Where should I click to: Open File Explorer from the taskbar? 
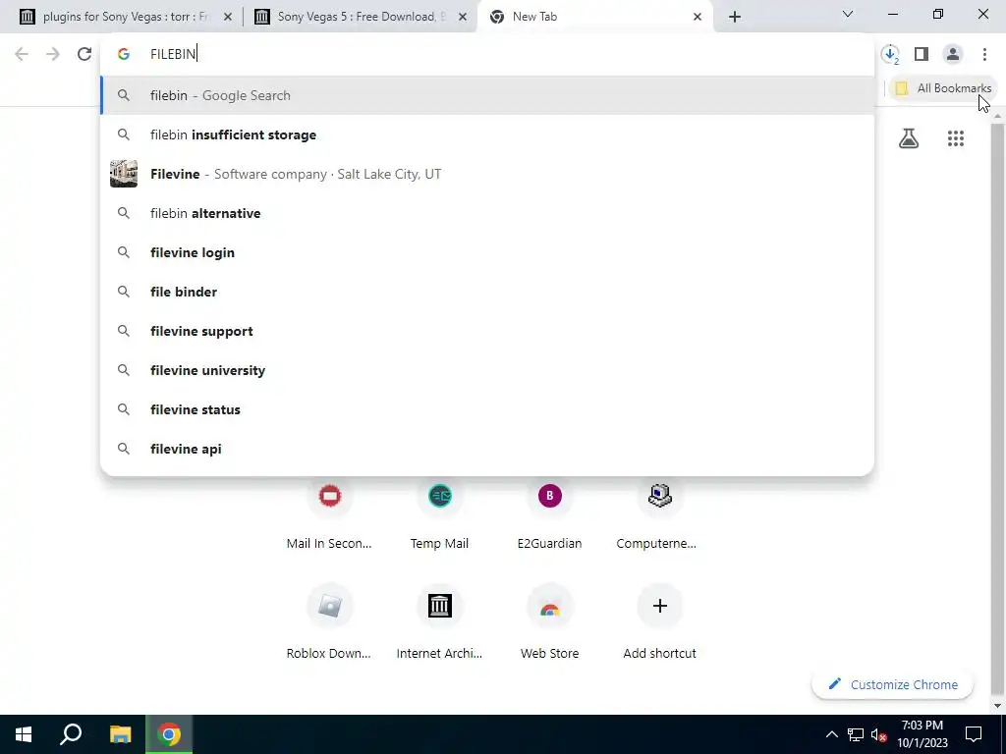point(120,734)
